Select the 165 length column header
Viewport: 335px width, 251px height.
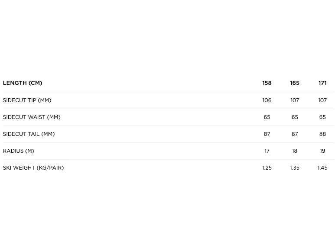tap(295, 83)
